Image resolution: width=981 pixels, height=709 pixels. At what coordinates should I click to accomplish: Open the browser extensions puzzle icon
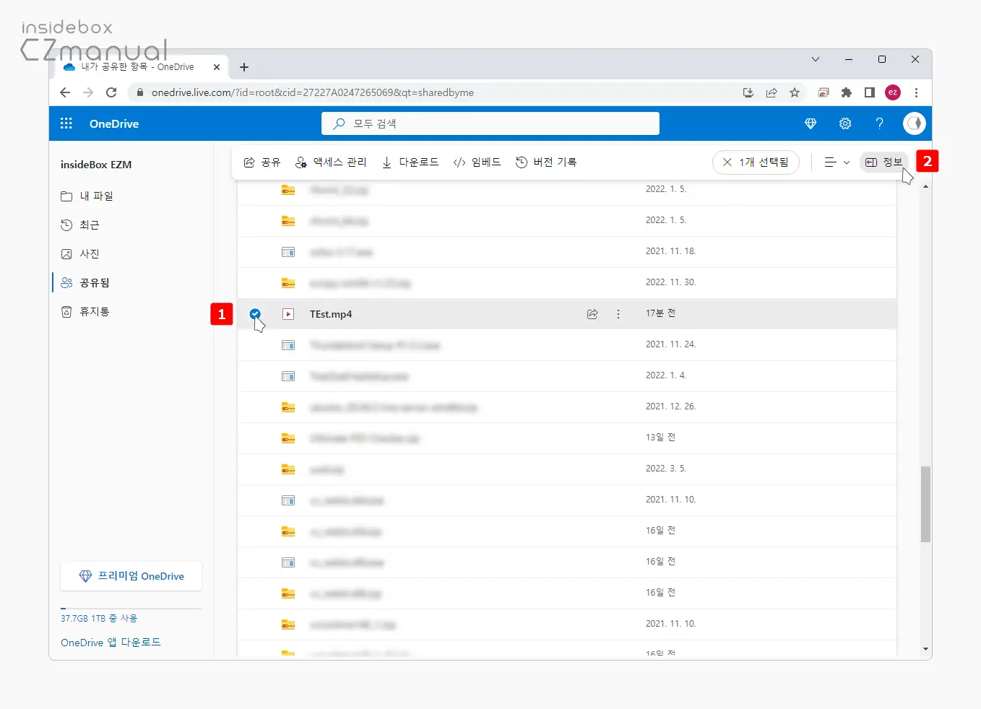(847, 92)
